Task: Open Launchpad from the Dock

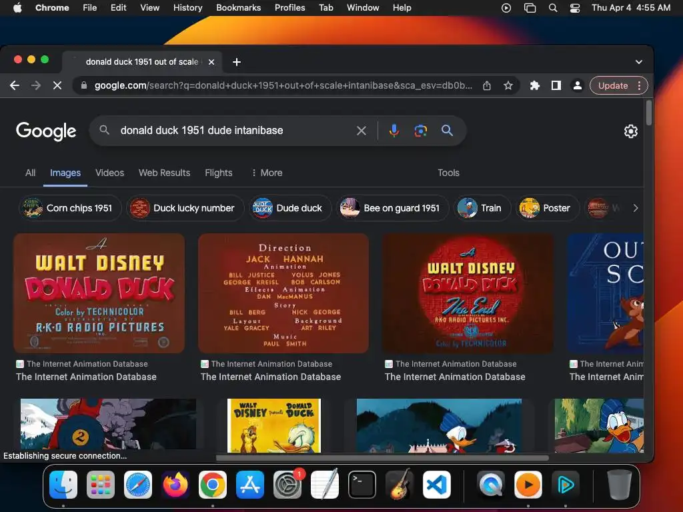Action: pyautogui.click(x=101, y=485)
